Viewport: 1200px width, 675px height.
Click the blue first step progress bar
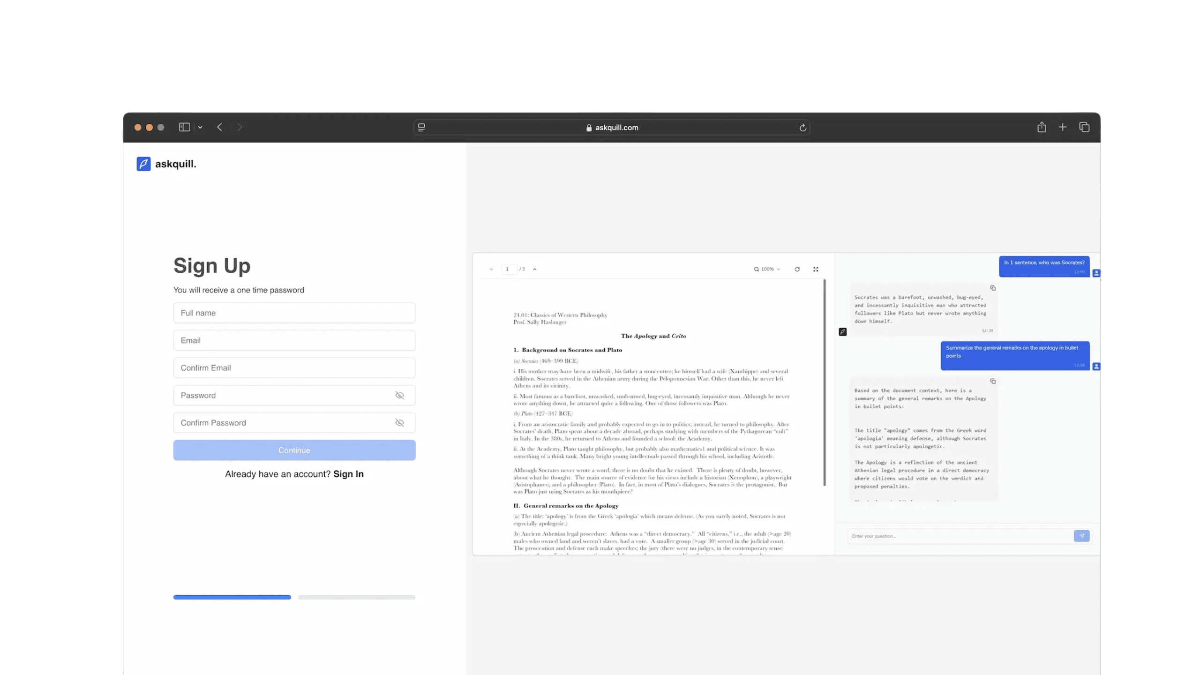pyautogui.click(x=232, y=597)
